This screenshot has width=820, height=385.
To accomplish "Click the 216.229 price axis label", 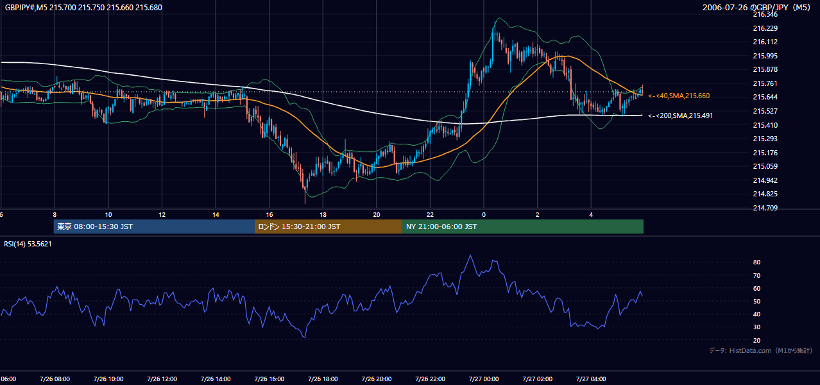I will [x=765, y=28].
